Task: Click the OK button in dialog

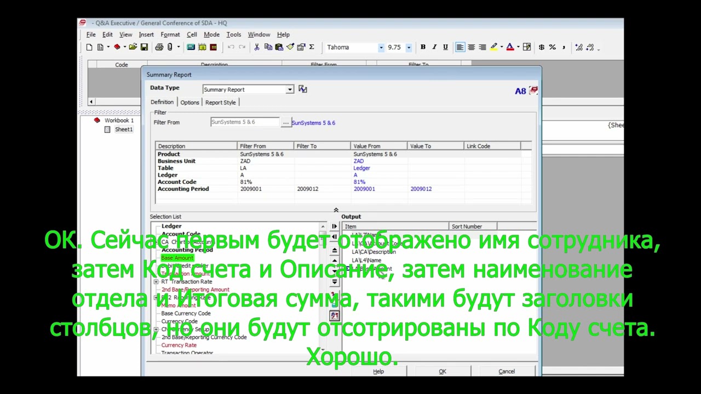Action: [x=443, y=372]
